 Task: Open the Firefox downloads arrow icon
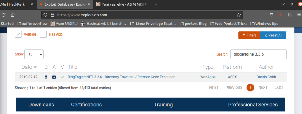click(x=280, y=15)
